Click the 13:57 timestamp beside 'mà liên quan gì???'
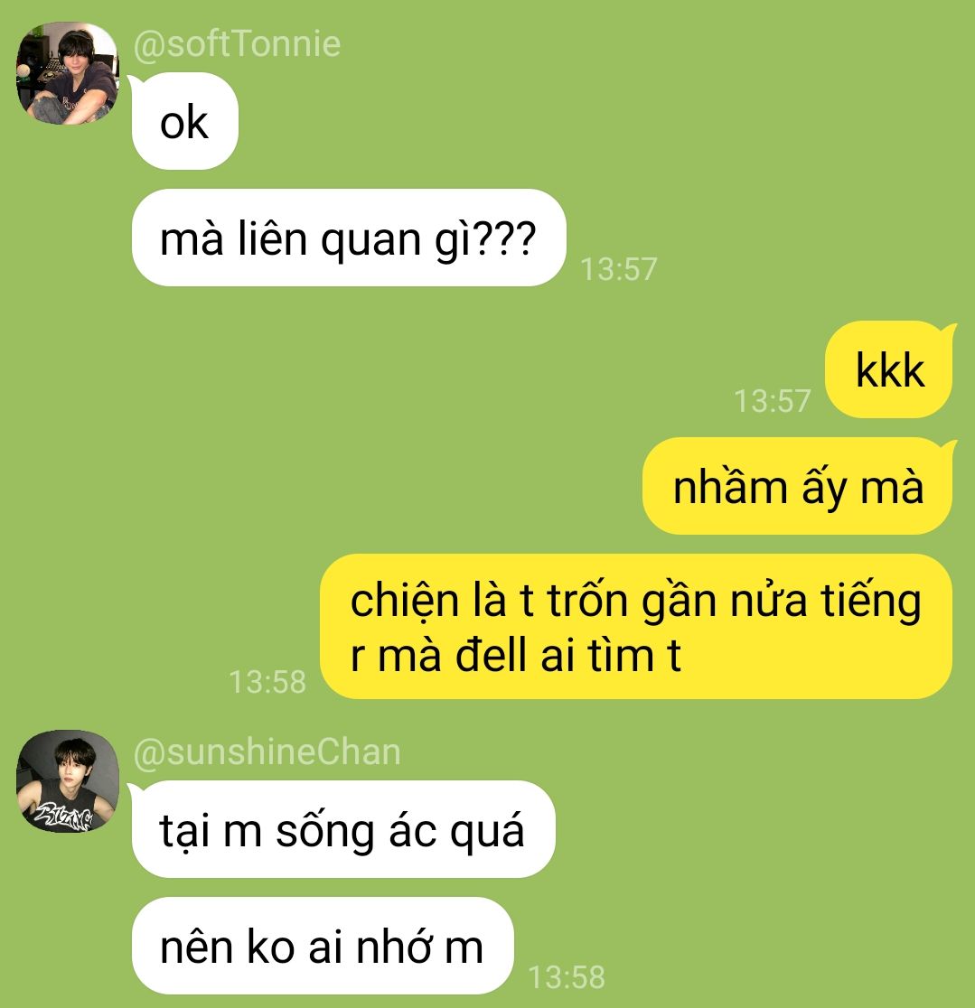Image resolution: width=975 pixels, height=1008 pixels. (x=619, y=269)
